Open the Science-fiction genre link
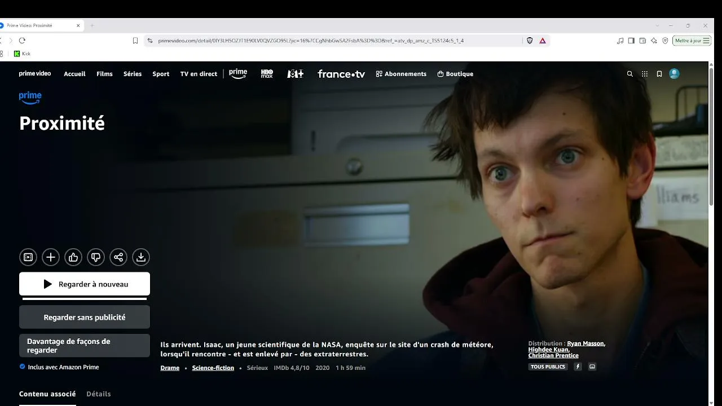This screenshot has height=406, width=722. pyautogui.click(x=213, y=368)
